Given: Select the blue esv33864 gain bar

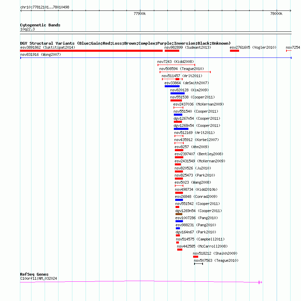Looking at the screenshot, I should coord(172,86).
